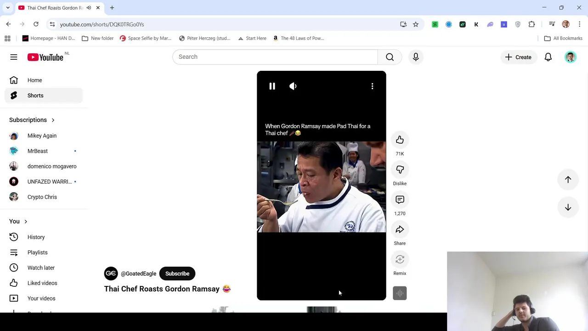This screenshot has height=331, width=588.
Task: Select Shorts in the sidebar
Action: 44,96
